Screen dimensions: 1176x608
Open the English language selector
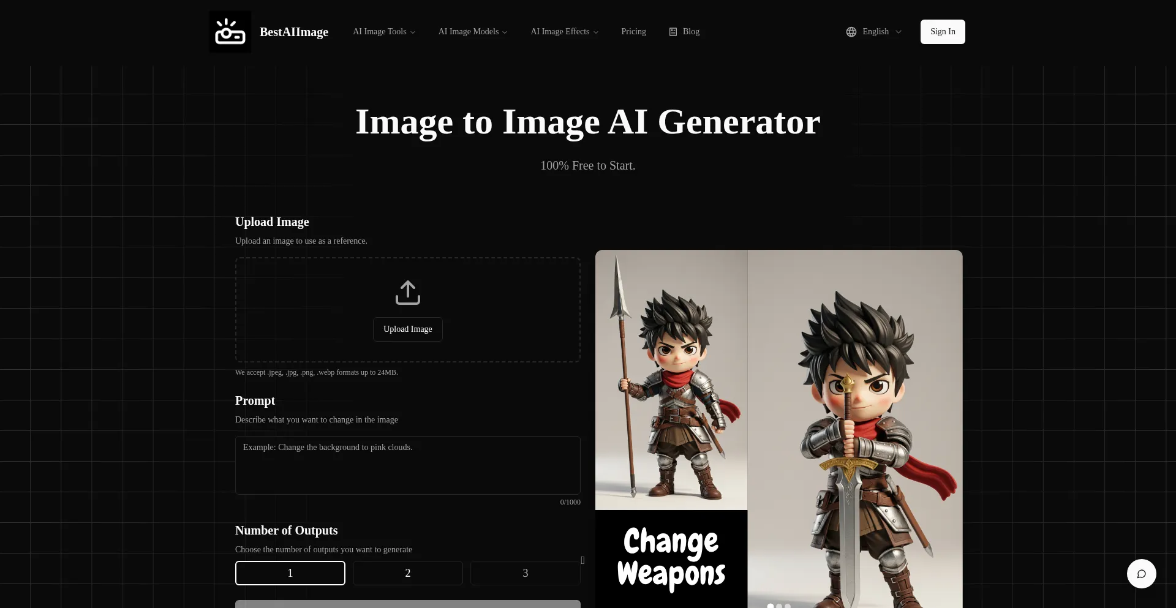[875, 32]
